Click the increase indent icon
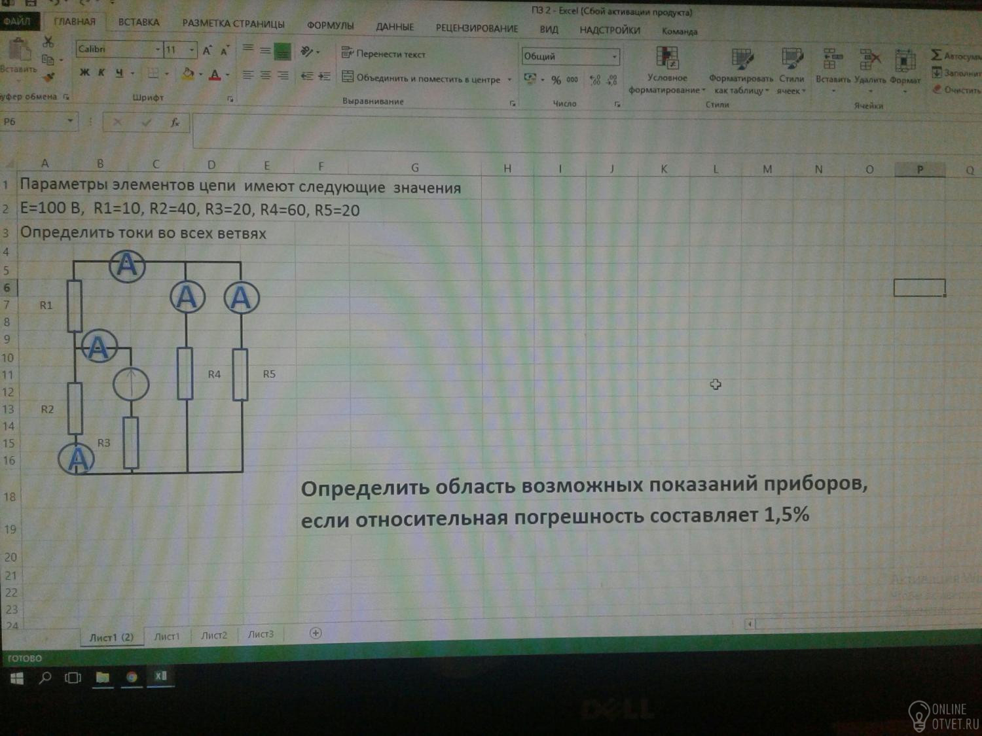The image size is (982, 736). pos(324,77)
